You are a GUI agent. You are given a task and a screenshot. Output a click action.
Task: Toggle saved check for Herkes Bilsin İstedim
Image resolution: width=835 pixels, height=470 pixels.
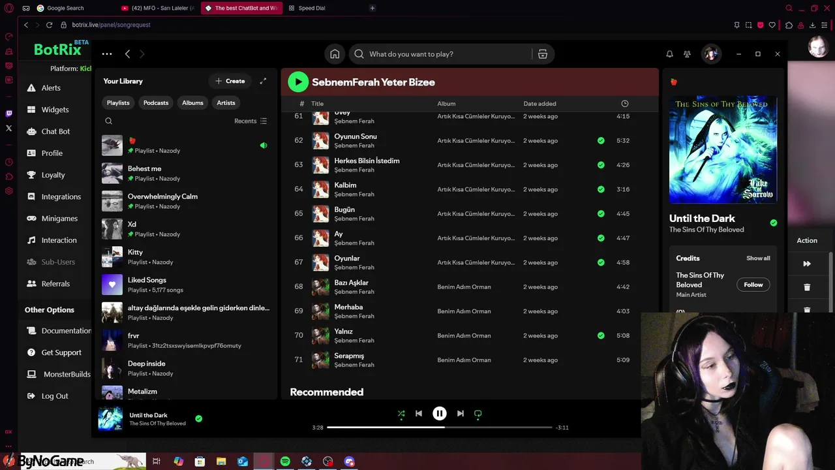tap(601, 164)
